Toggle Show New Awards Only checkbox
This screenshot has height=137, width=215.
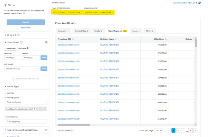click(x=13, y=78)
